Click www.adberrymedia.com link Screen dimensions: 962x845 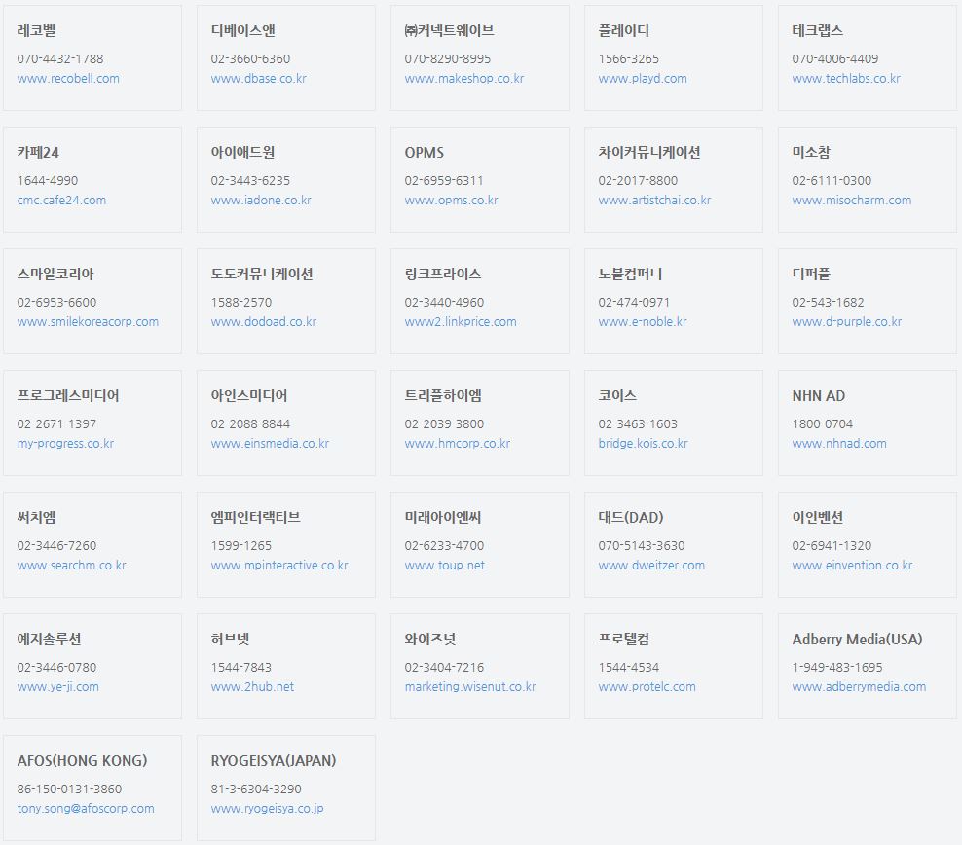pos(859,686)
